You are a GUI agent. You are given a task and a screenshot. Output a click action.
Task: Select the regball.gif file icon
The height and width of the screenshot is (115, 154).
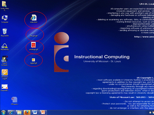click(x=33, y=60)
